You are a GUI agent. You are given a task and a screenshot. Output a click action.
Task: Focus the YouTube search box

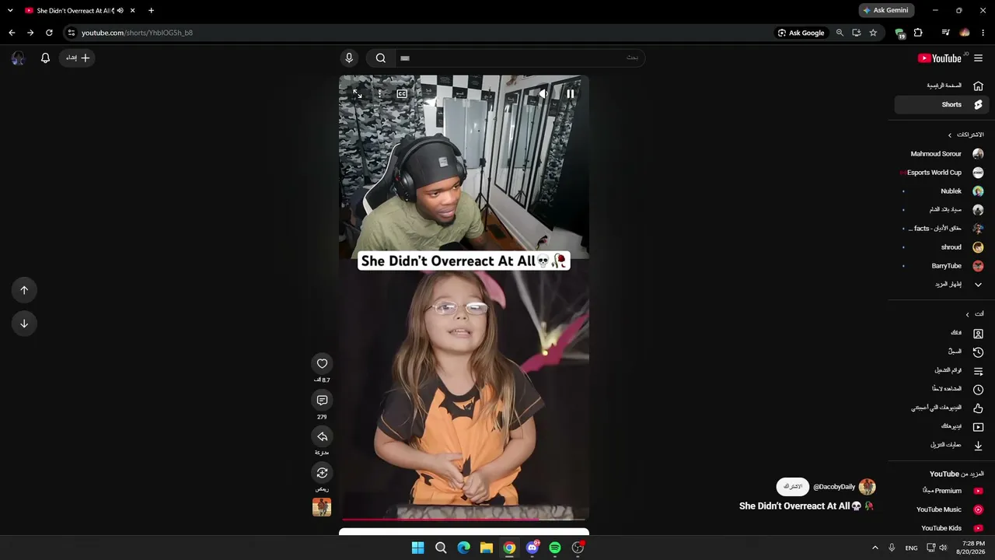[x=520, y=58]
